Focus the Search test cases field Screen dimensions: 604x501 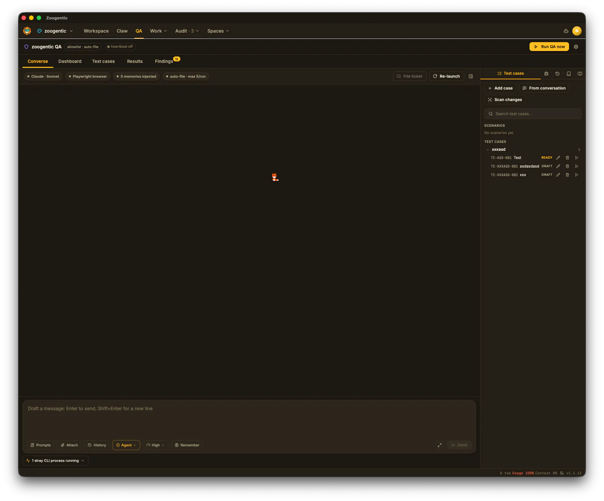click(533, 114)
